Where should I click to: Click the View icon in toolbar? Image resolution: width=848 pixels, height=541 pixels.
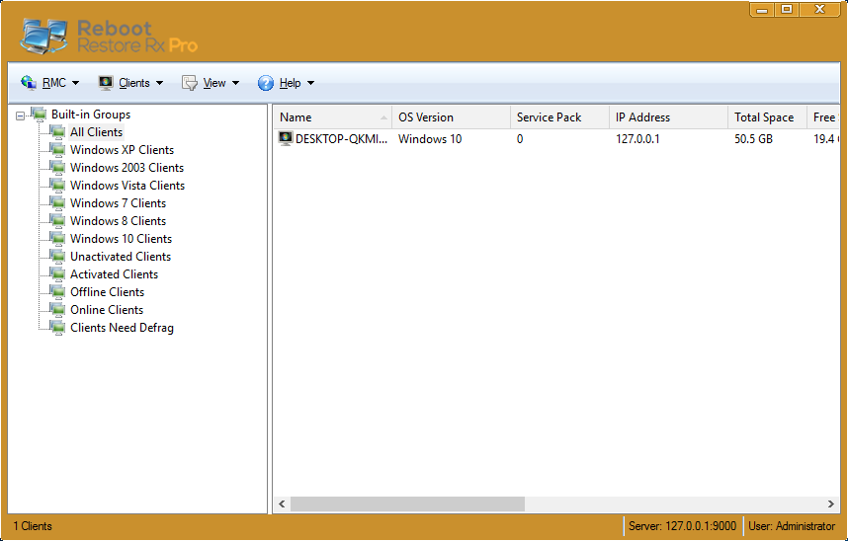190,83
